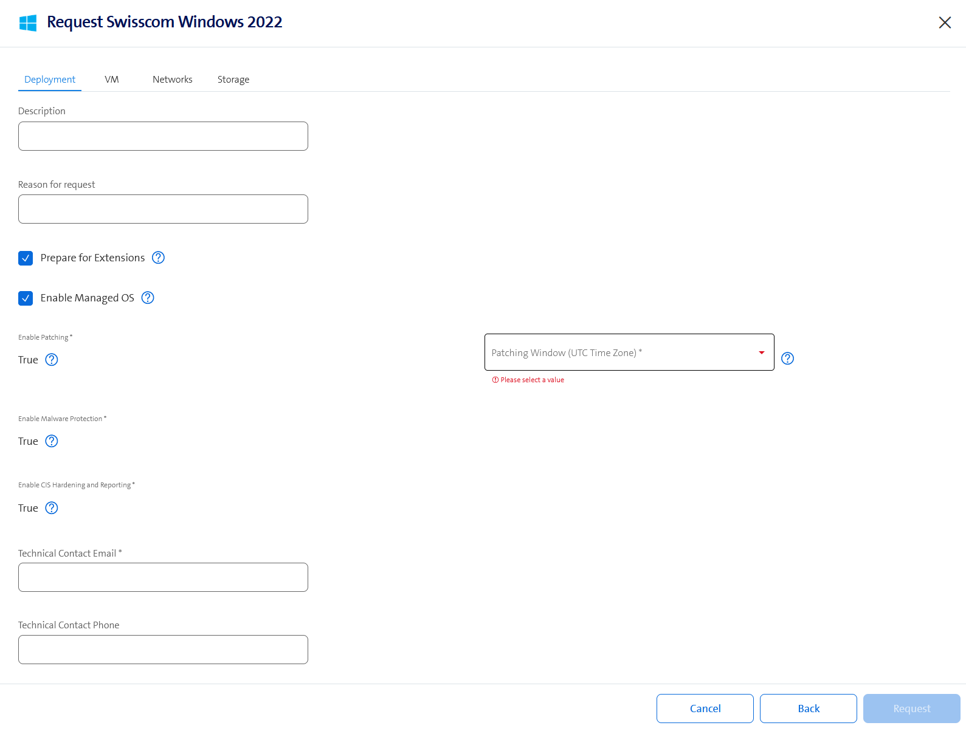Switch to the VM tab
Image resolution: width=966 pixels, height=731 pixels.
pyautogui.click(x=112, y=80)
